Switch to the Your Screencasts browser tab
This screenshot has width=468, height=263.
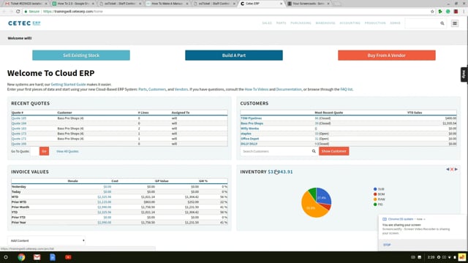point(309,4)
